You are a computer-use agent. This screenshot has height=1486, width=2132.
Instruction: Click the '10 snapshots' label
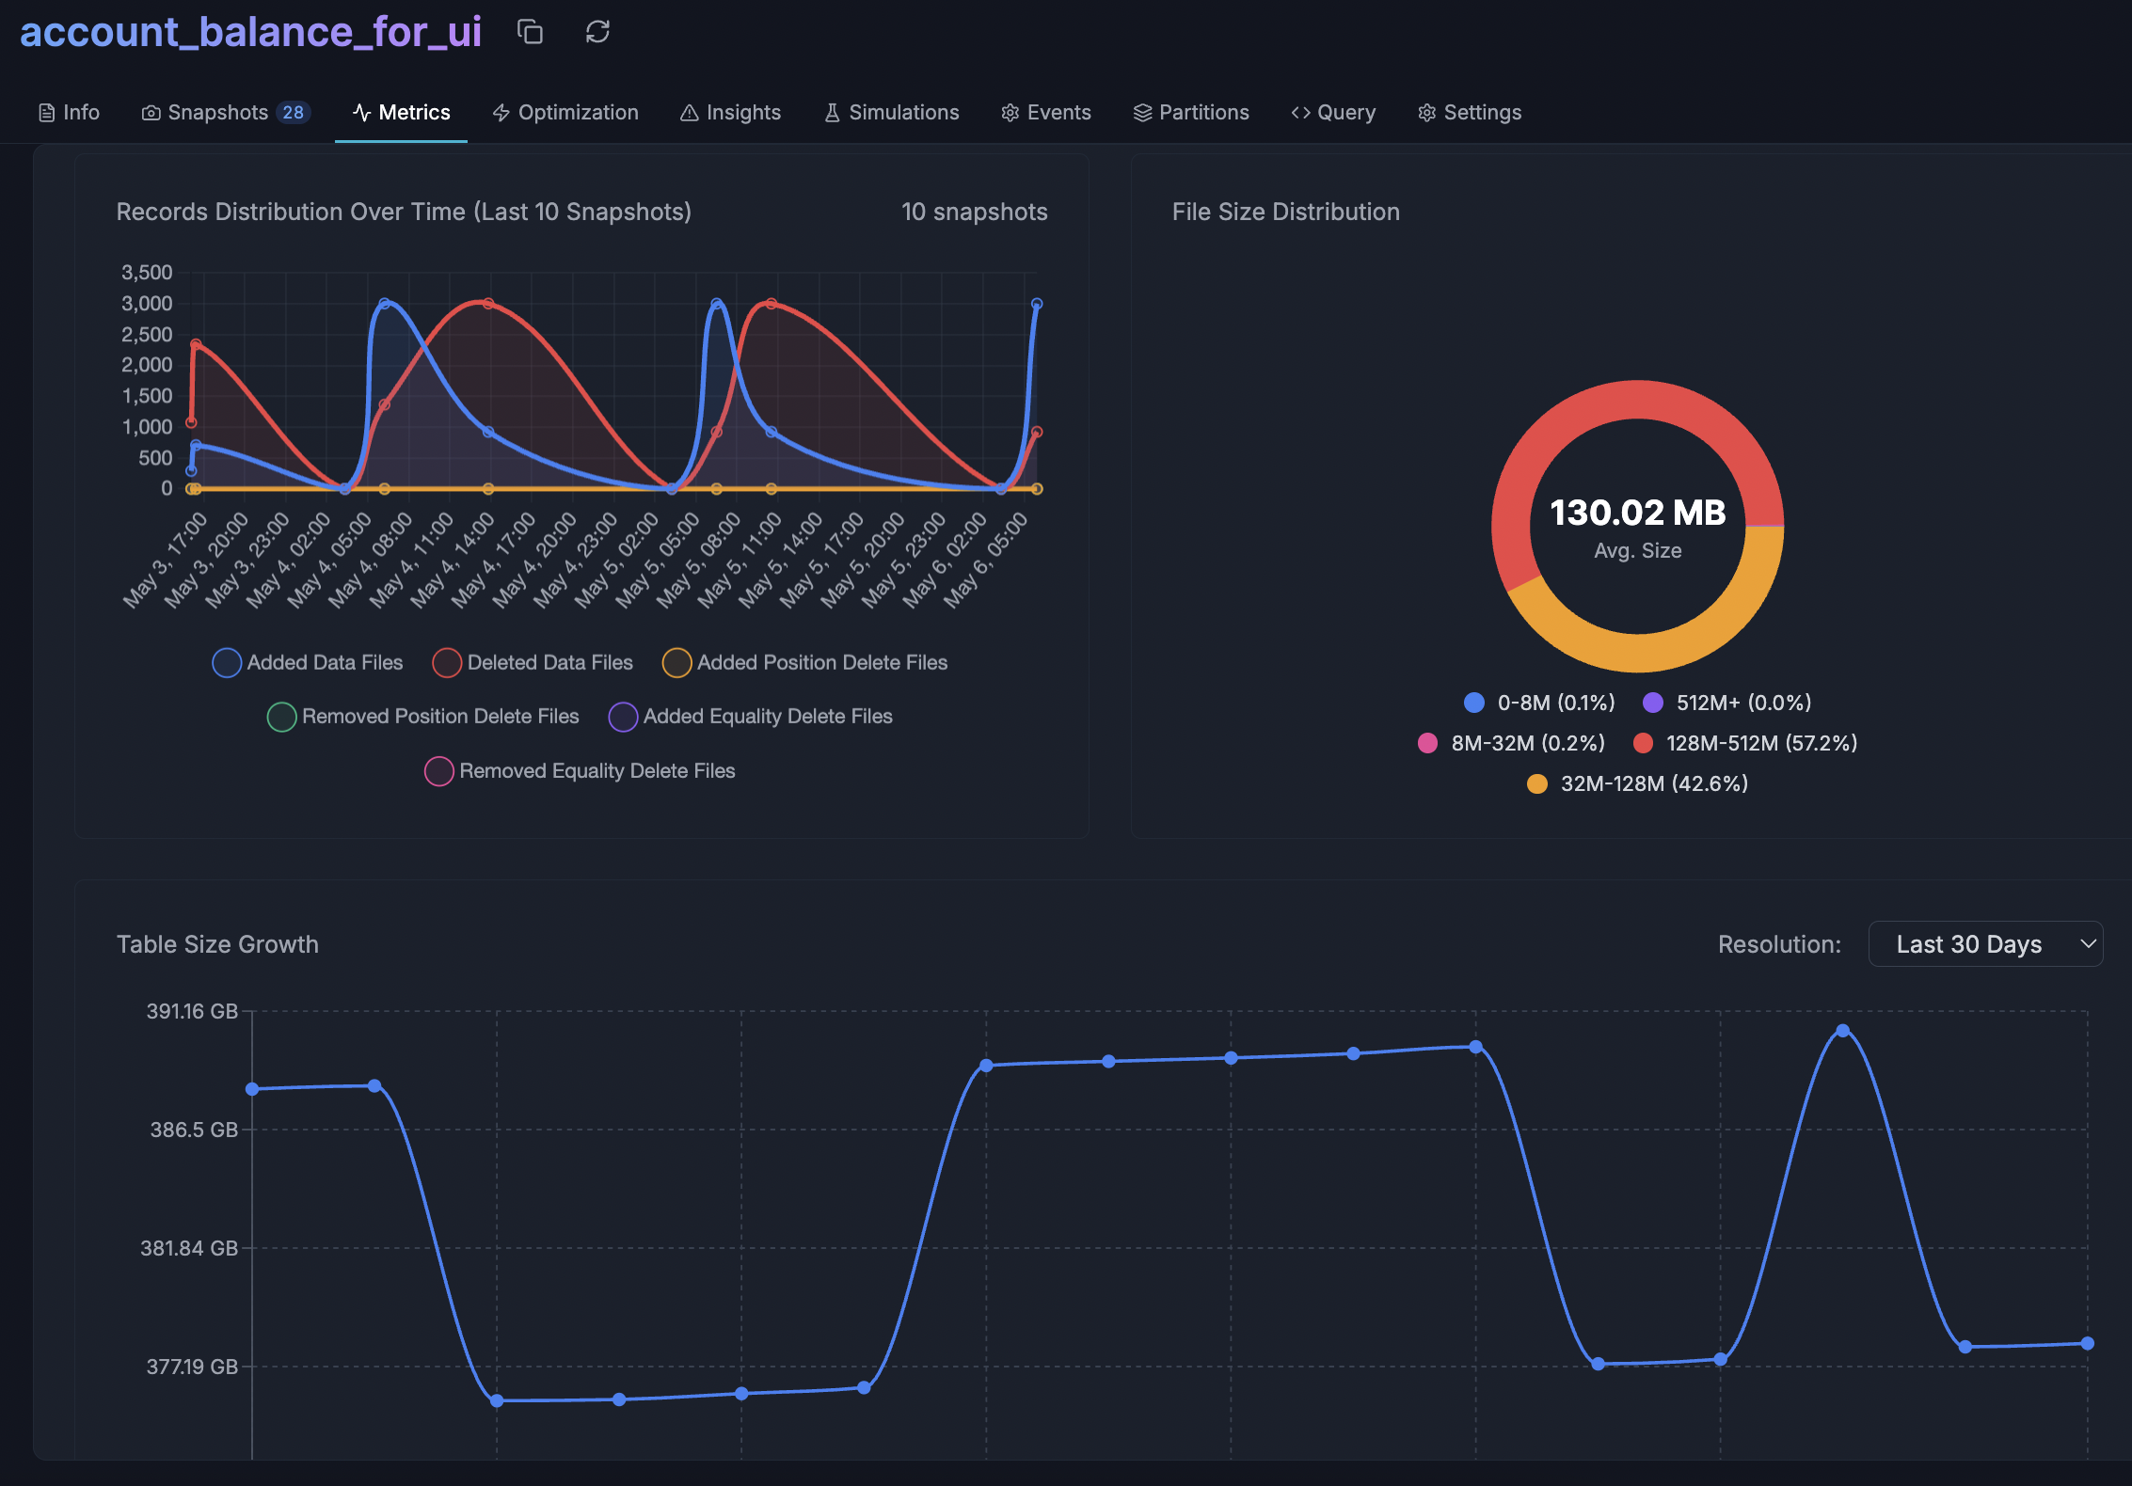pyautogui.click(x=975, y=213)
